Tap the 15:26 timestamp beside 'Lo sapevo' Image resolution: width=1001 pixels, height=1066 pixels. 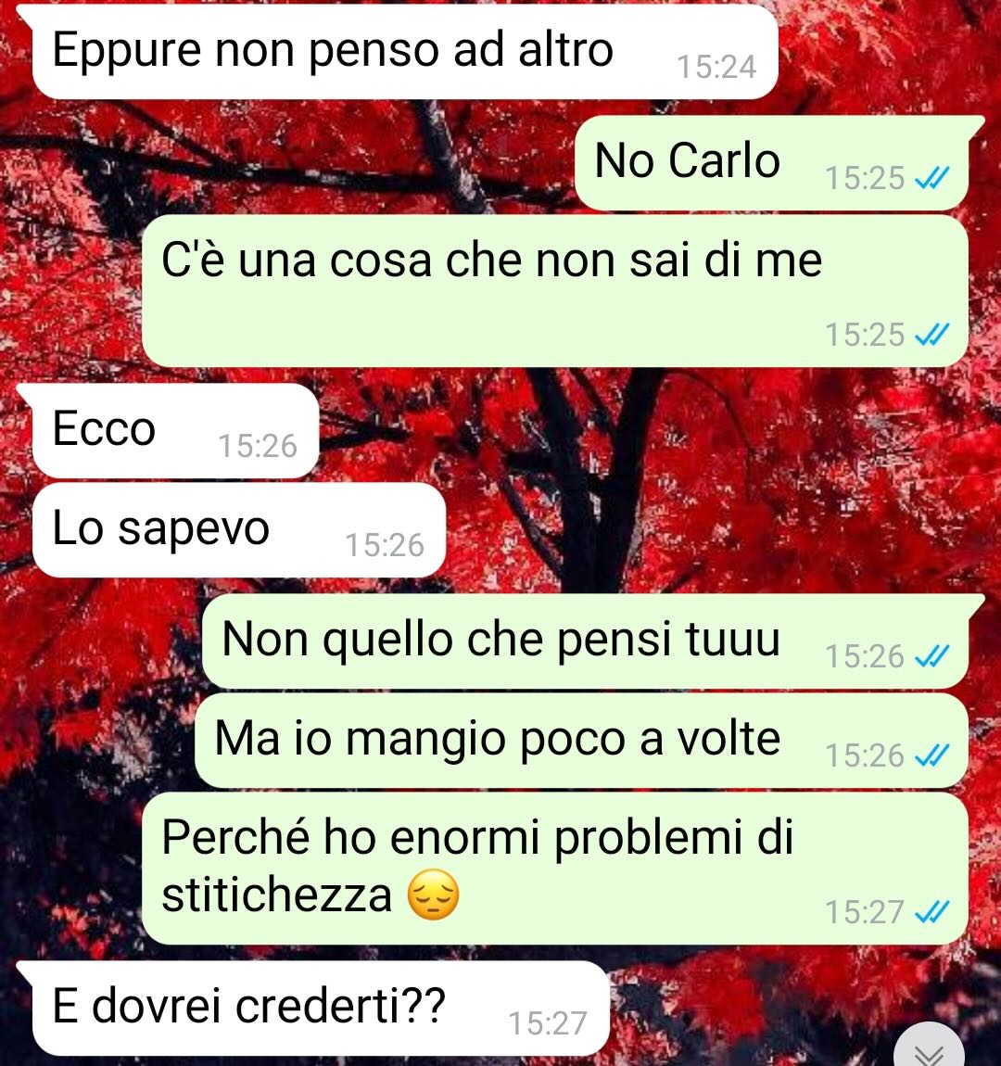pos(385,545)
